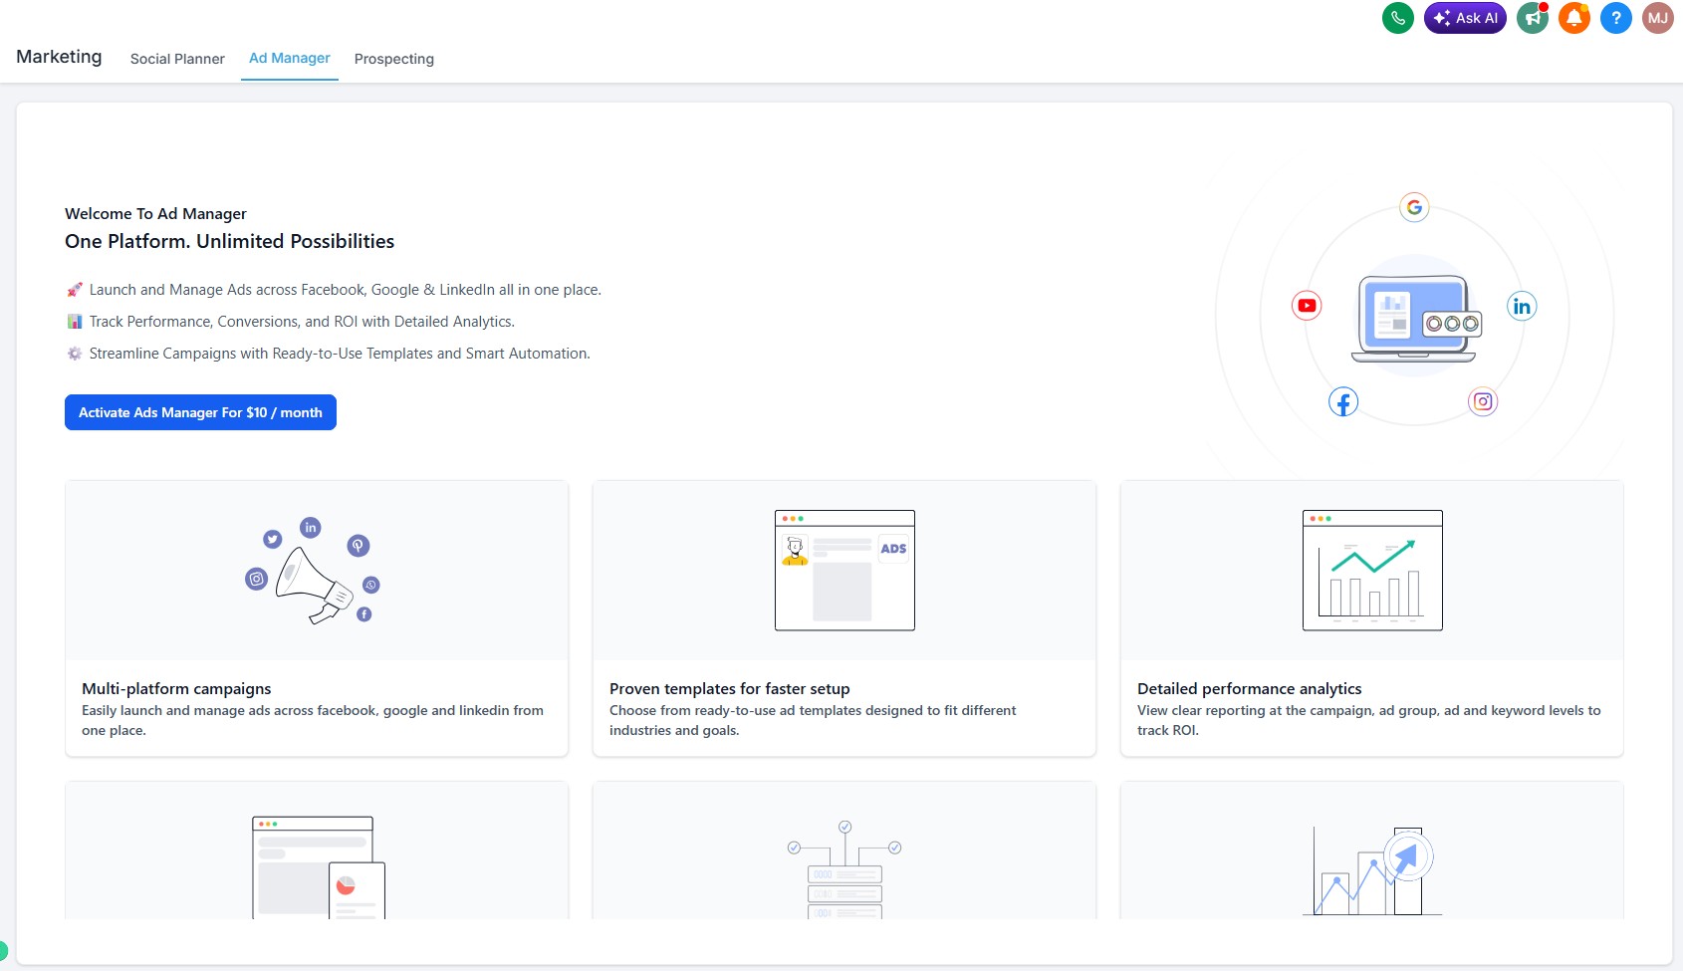Open the orange notifications bell
Screen dimensions: 1683x971
(1574, 18)
